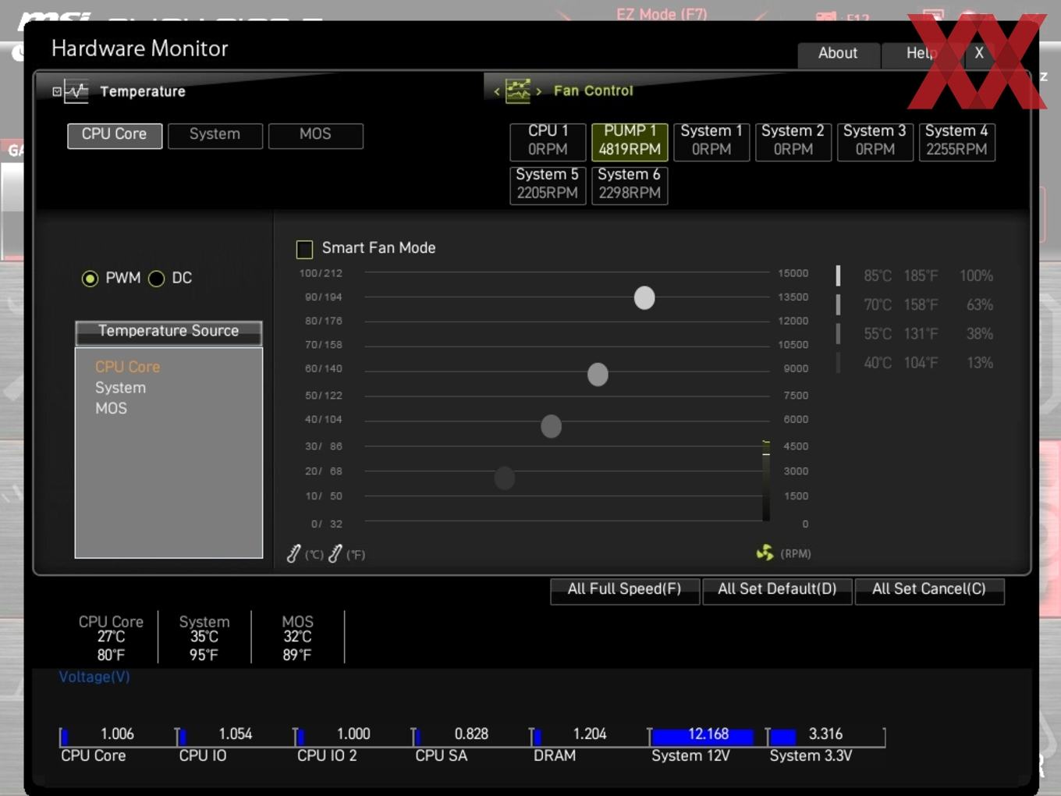Click All Set Default(D) button
Viewport: 1061px width, 796px height.
tap(777, 590)
